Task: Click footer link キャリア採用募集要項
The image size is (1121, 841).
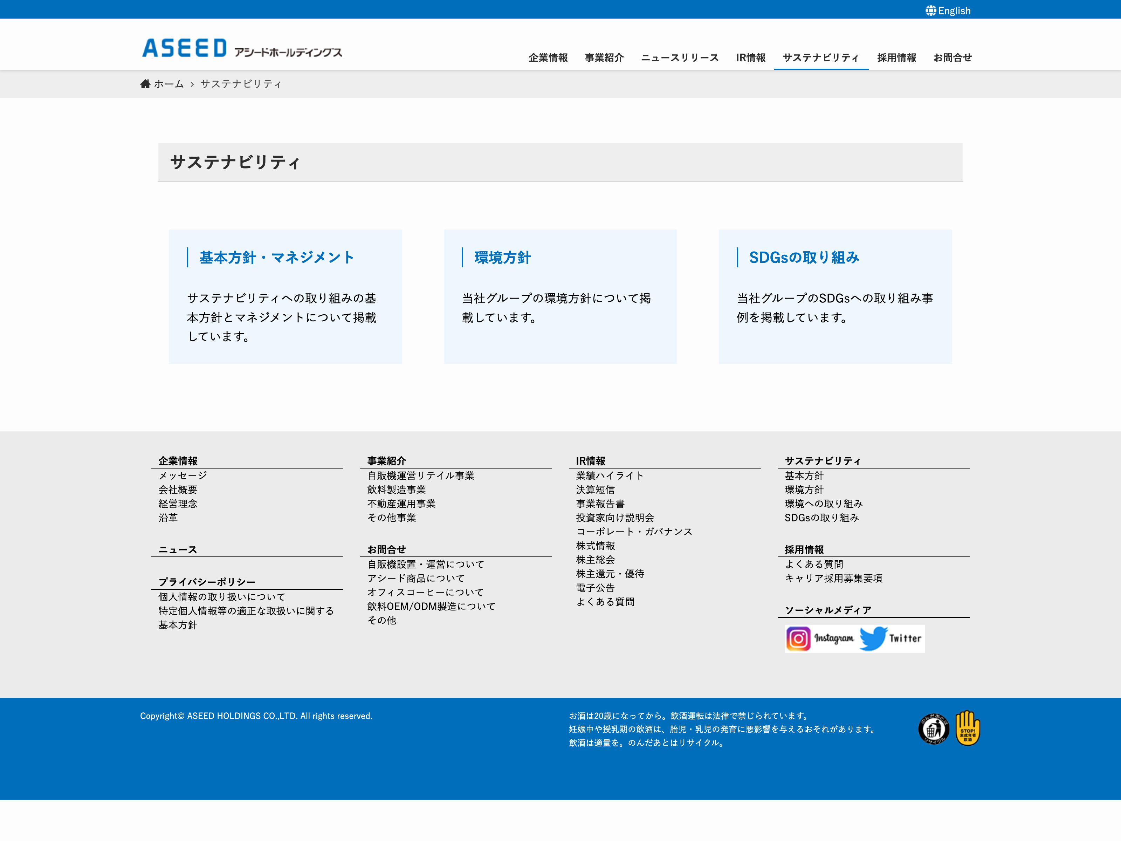Action: [834, 579]
